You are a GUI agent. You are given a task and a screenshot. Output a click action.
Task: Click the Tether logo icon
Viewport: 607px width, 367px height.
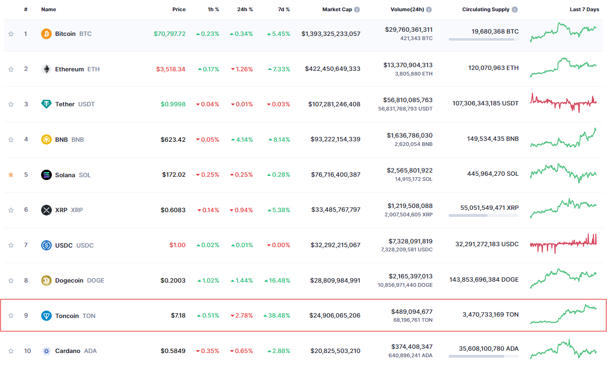click(x=46, y=104)
